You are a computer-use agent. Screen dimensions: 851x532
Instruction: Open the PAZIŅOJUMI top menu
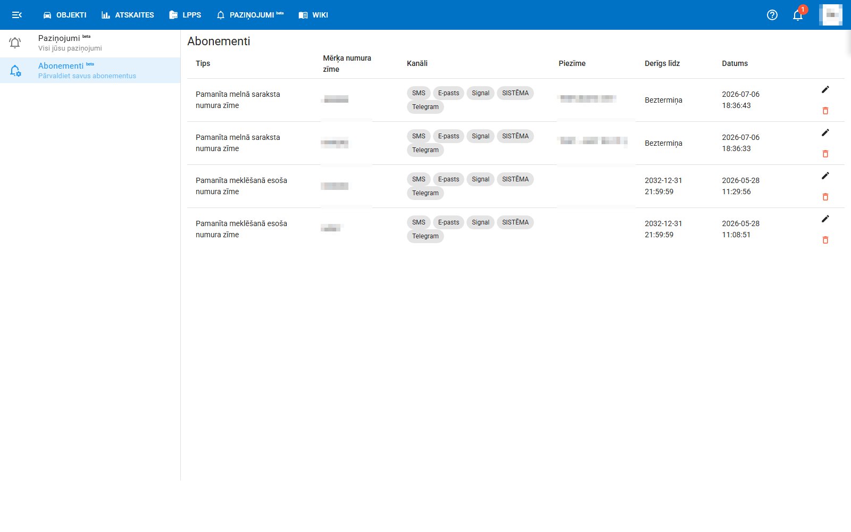click(x=250, y=15)
